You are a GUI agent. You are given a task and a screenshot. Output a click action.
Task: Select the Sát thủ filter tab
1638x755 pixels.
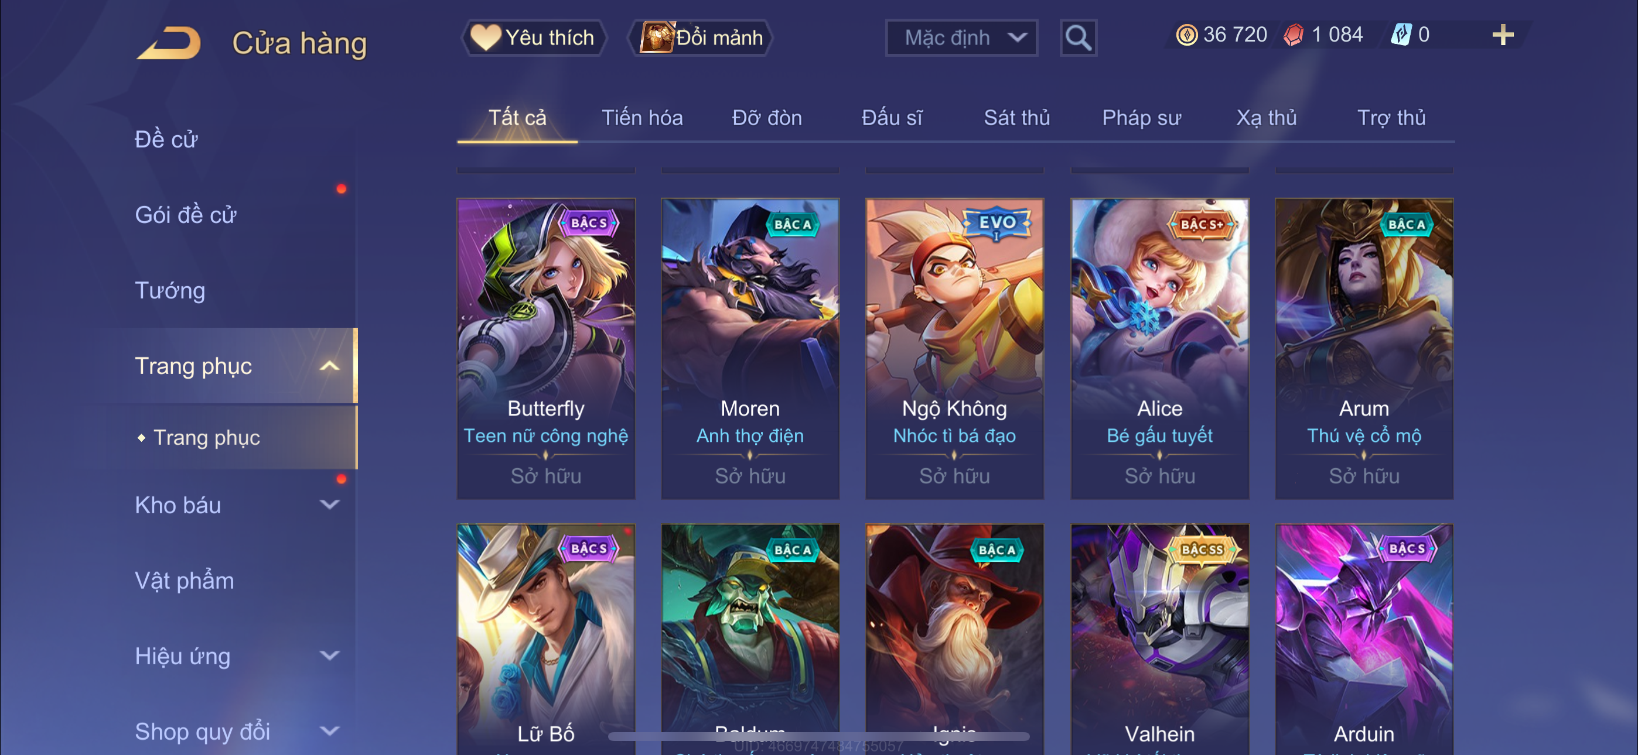1016,118
